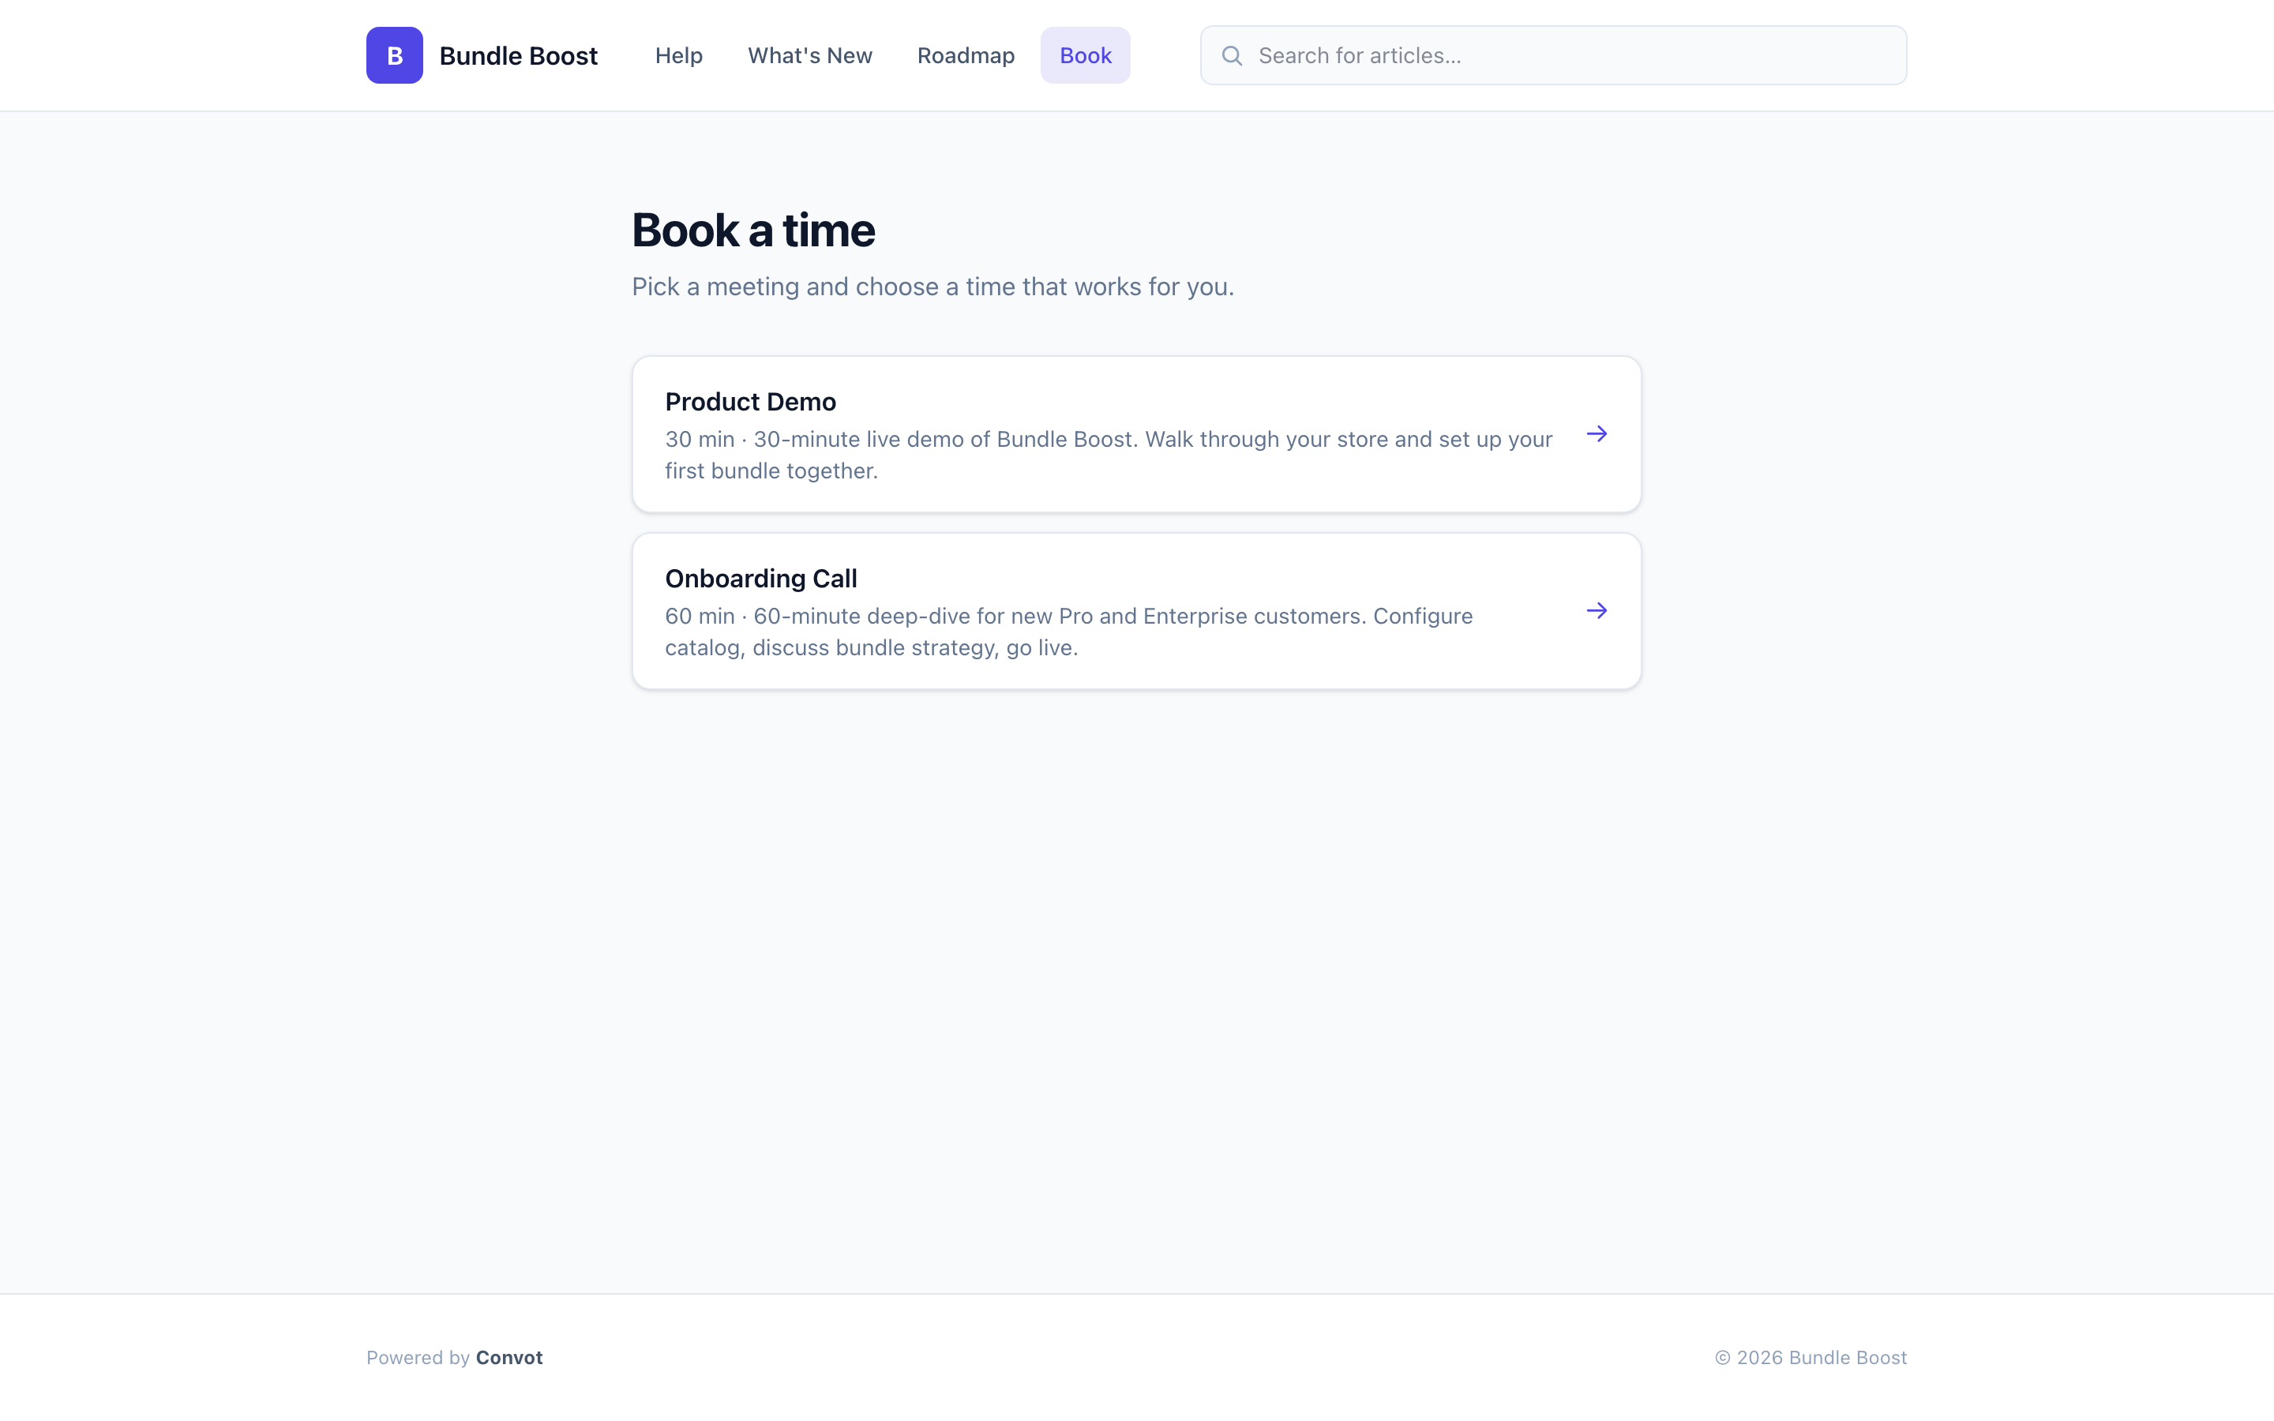The image size is (2274, 1421).
Task: Open the What's New page
Action: (x=810, y=55)
